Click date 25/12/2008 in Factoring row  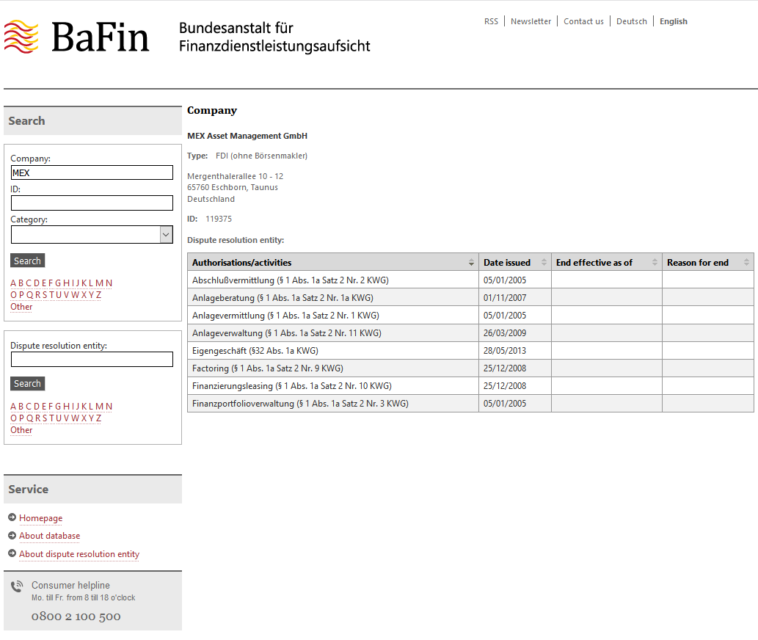tap(505, 368)
